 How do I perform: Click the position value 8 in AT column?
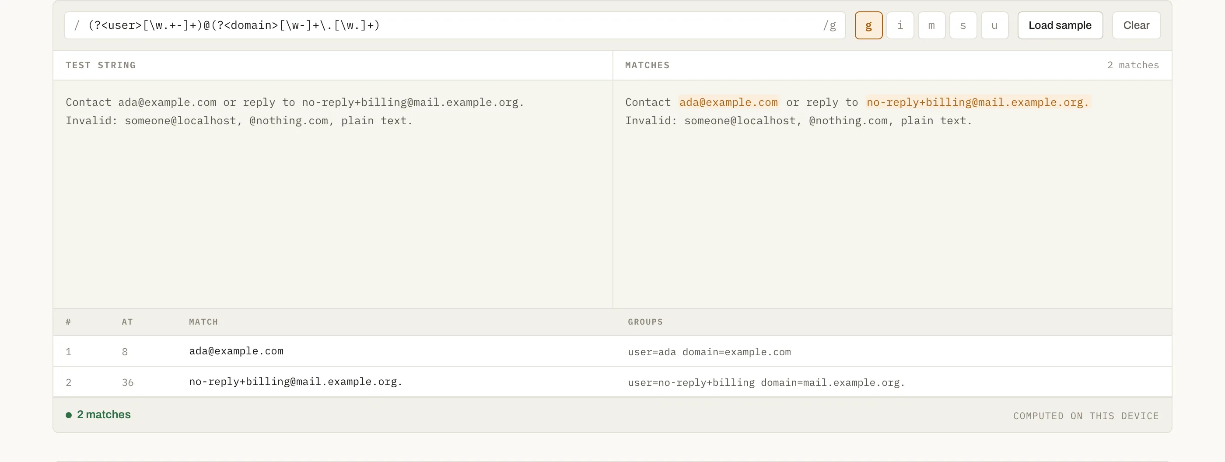pyautogui.click(x=125, y=352)
